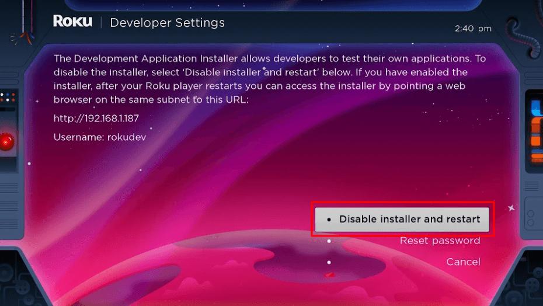Click the Roku logo

tap(74, 22)
